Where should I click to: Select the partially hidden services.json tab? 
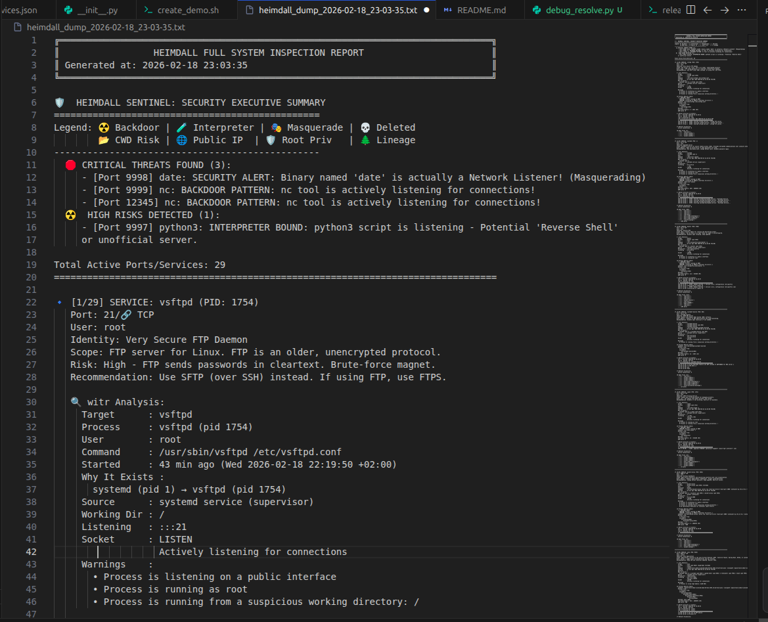pos(18,11)
